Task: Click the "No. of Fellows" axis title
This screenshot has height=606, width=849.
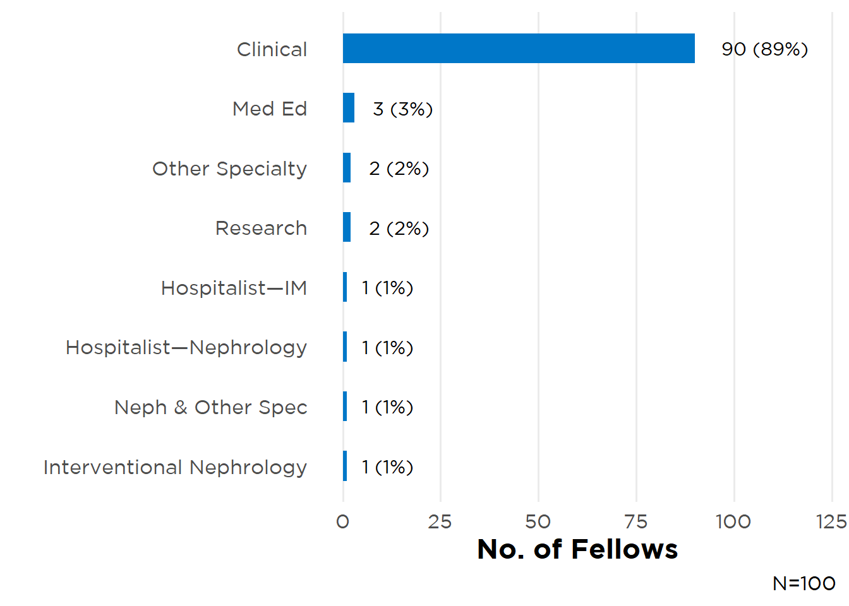Action: click(577, 549)
